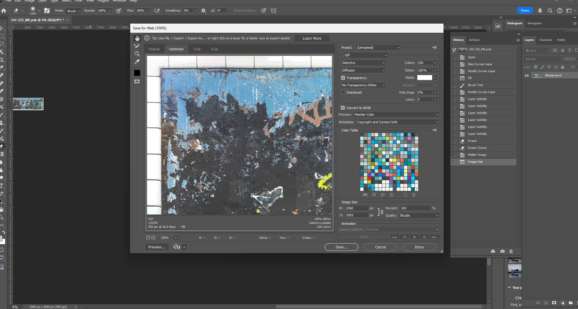This screenshot has width=578, height=309.
Task: Filter layers for pixel layers
Action: coord(555,50)
